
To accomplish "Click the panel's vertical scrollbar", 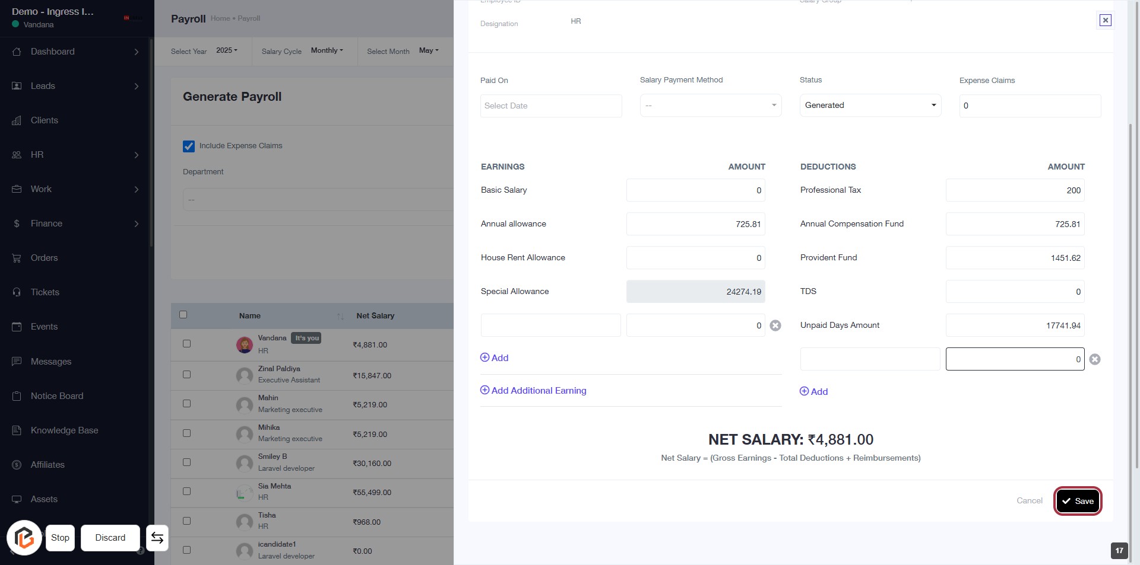I will coord(1130,296).
